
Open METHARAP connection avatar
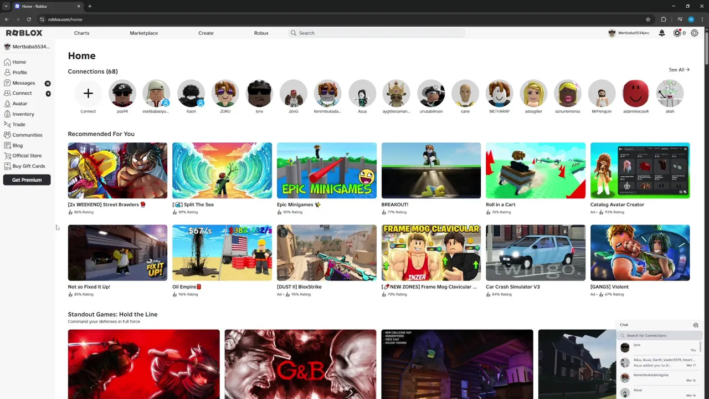coord(499,94)
